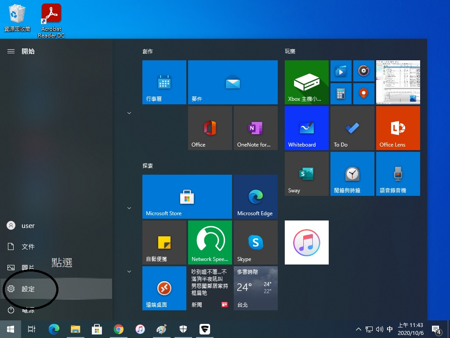Open the 鬧鐘與時鐘 tile

click(352, 174)
